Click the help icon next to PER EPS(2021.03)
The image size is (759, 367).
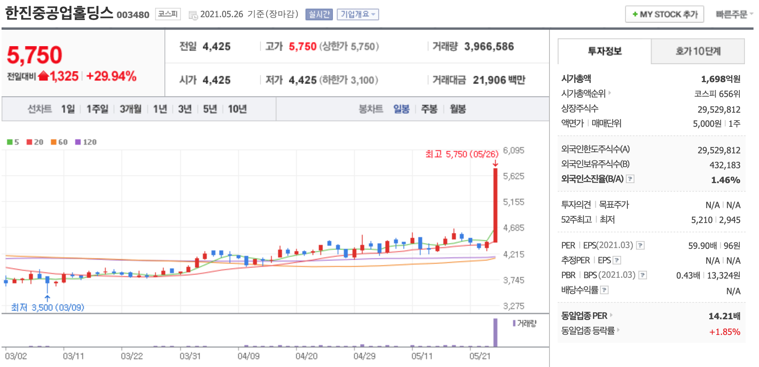coord(640,245)
